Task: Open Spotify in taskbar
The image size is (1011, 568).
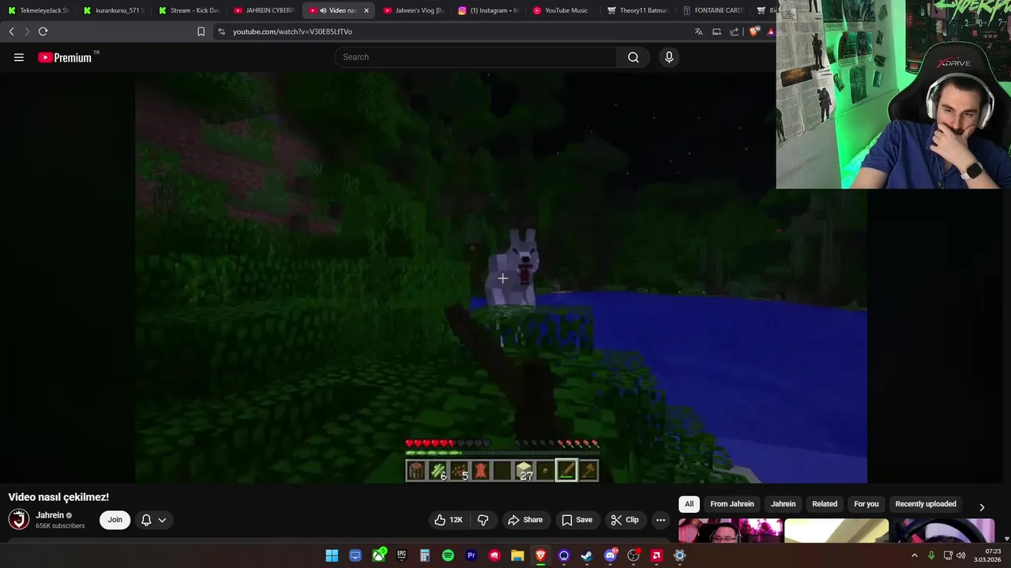Action: point(448,555)
